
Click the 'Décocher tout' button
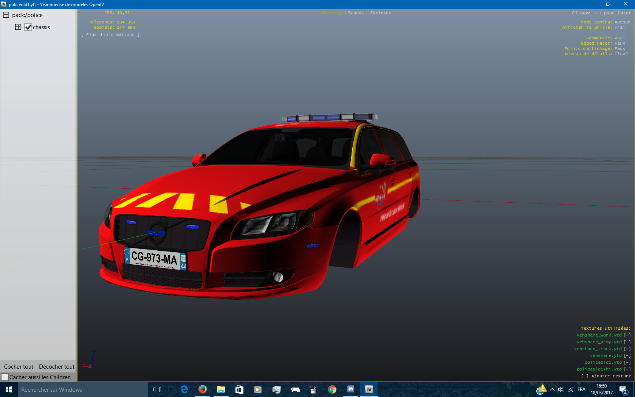57,366
